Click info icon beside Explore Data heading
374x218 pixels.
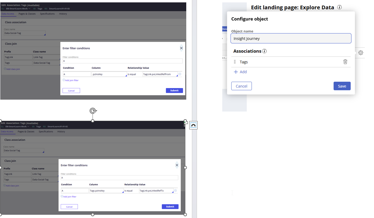point(339,7)
